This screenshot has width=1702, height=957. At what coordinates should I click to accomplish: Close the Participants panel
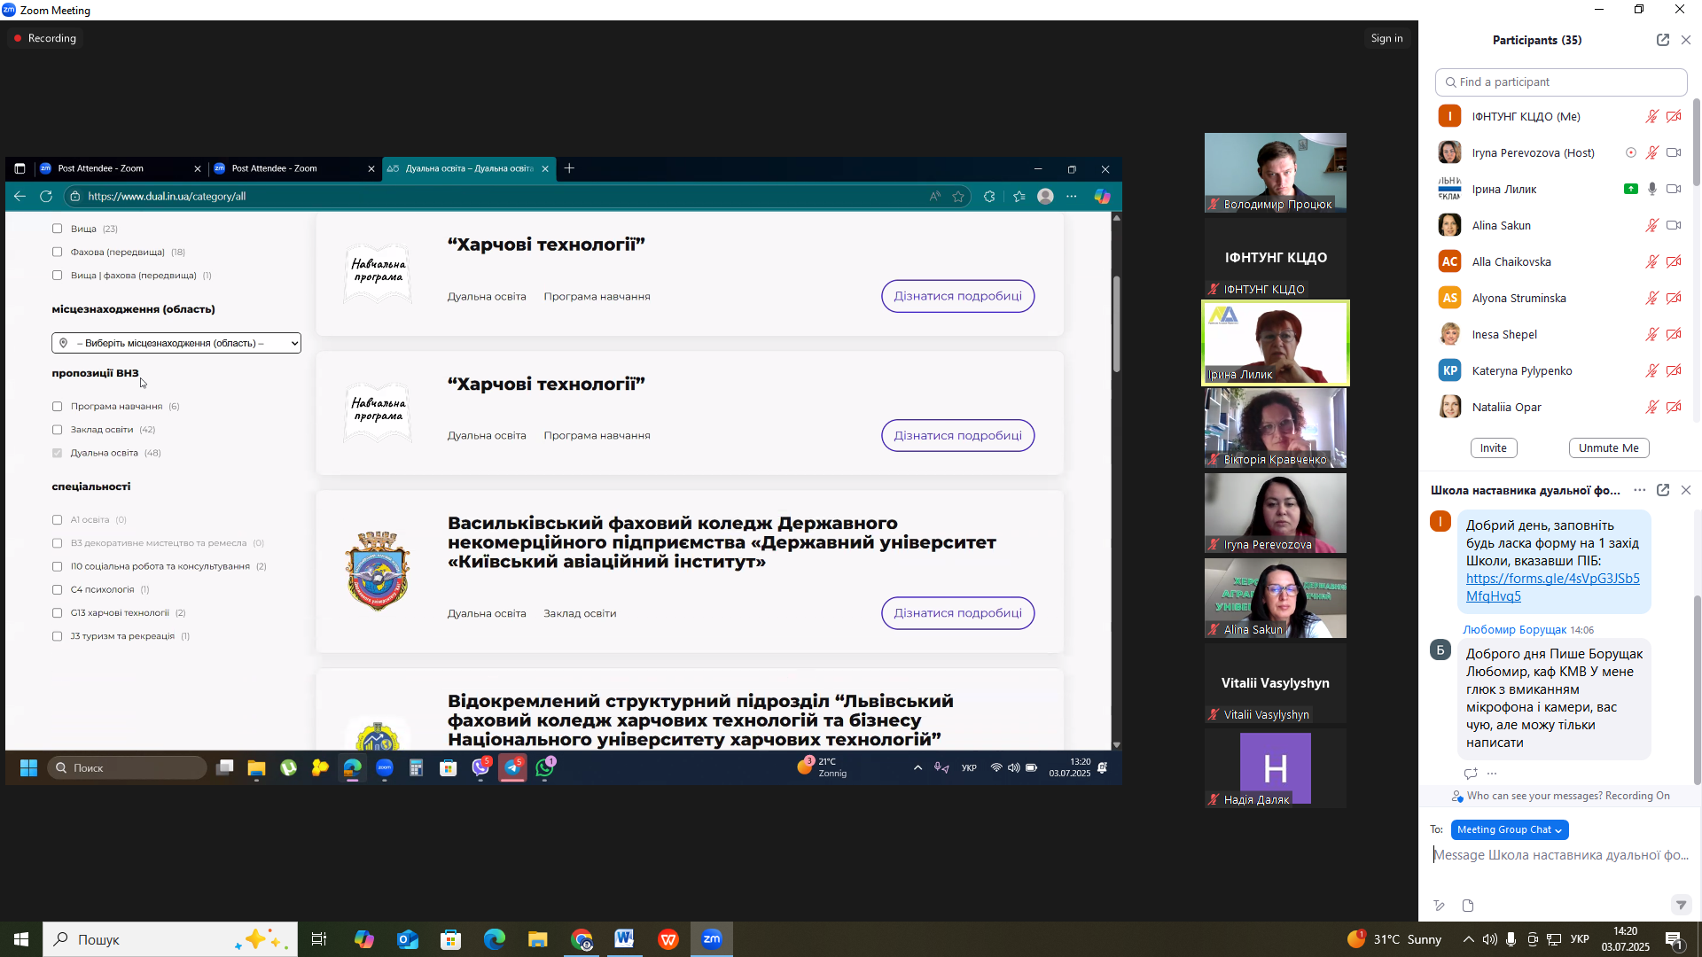1686,40
